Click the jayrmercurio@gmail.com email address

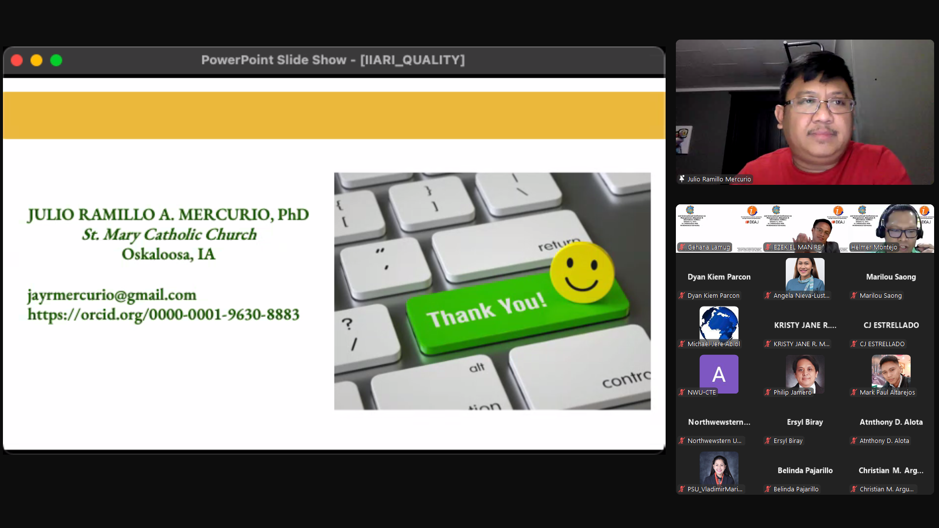(x=112, y=295)
